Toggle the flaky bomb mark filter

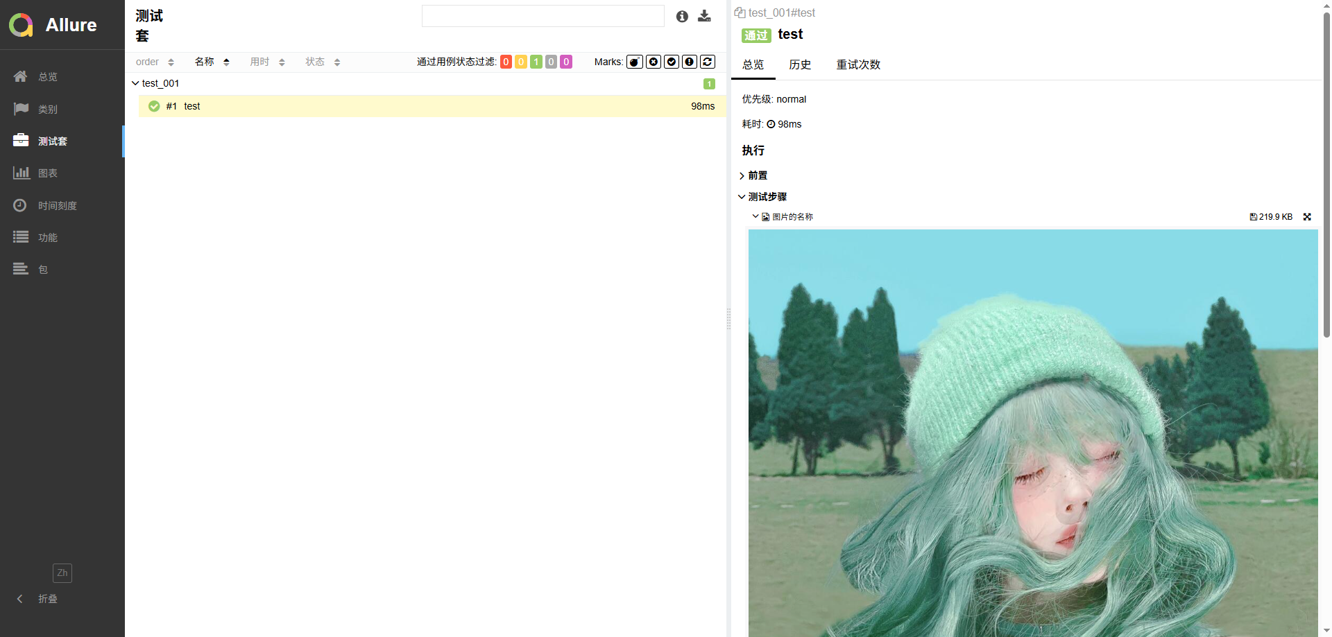point(635,62)
